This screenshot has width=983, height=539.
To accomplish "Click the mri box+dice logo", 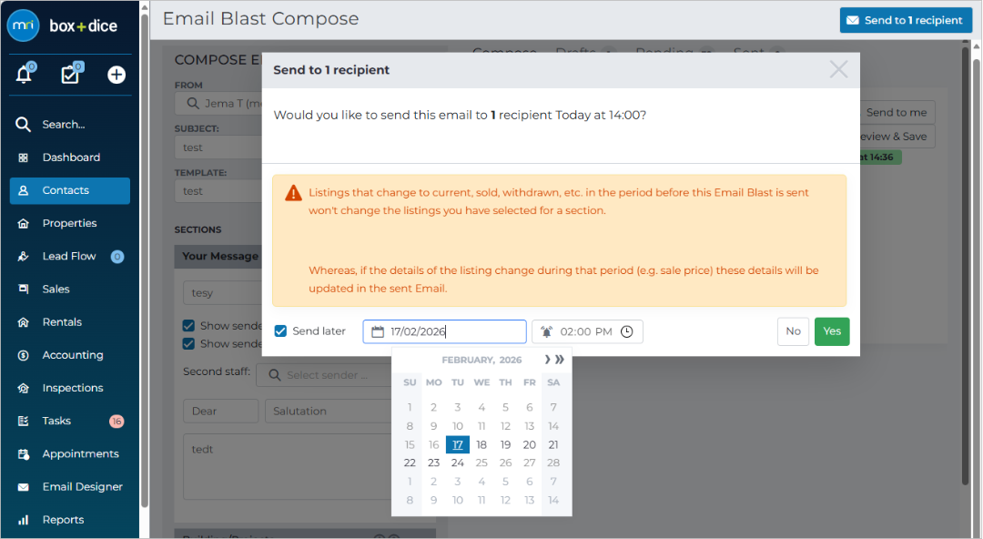I will click(63, 25).
